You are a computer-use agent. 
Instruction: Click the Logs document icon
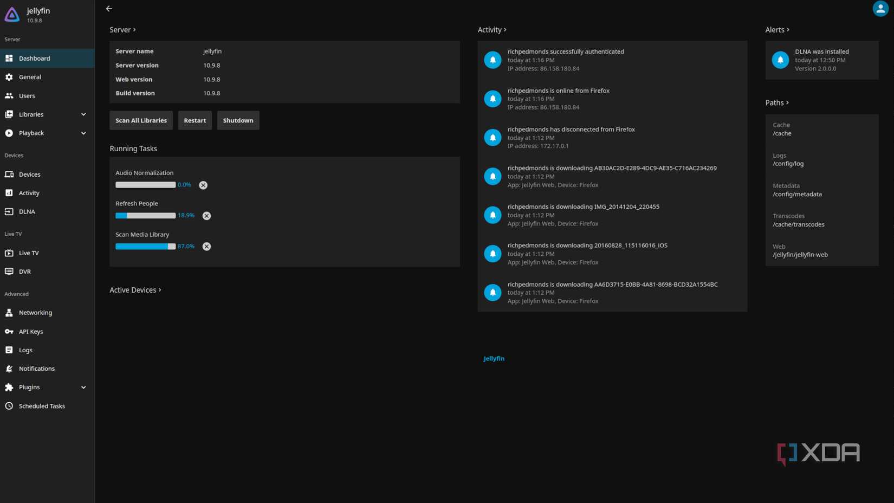9,350
